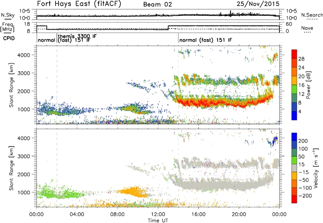Select the 'Velocity [m s-1]' colorbar title
This screenshot has width=323, height=223.
pos(316,168)
